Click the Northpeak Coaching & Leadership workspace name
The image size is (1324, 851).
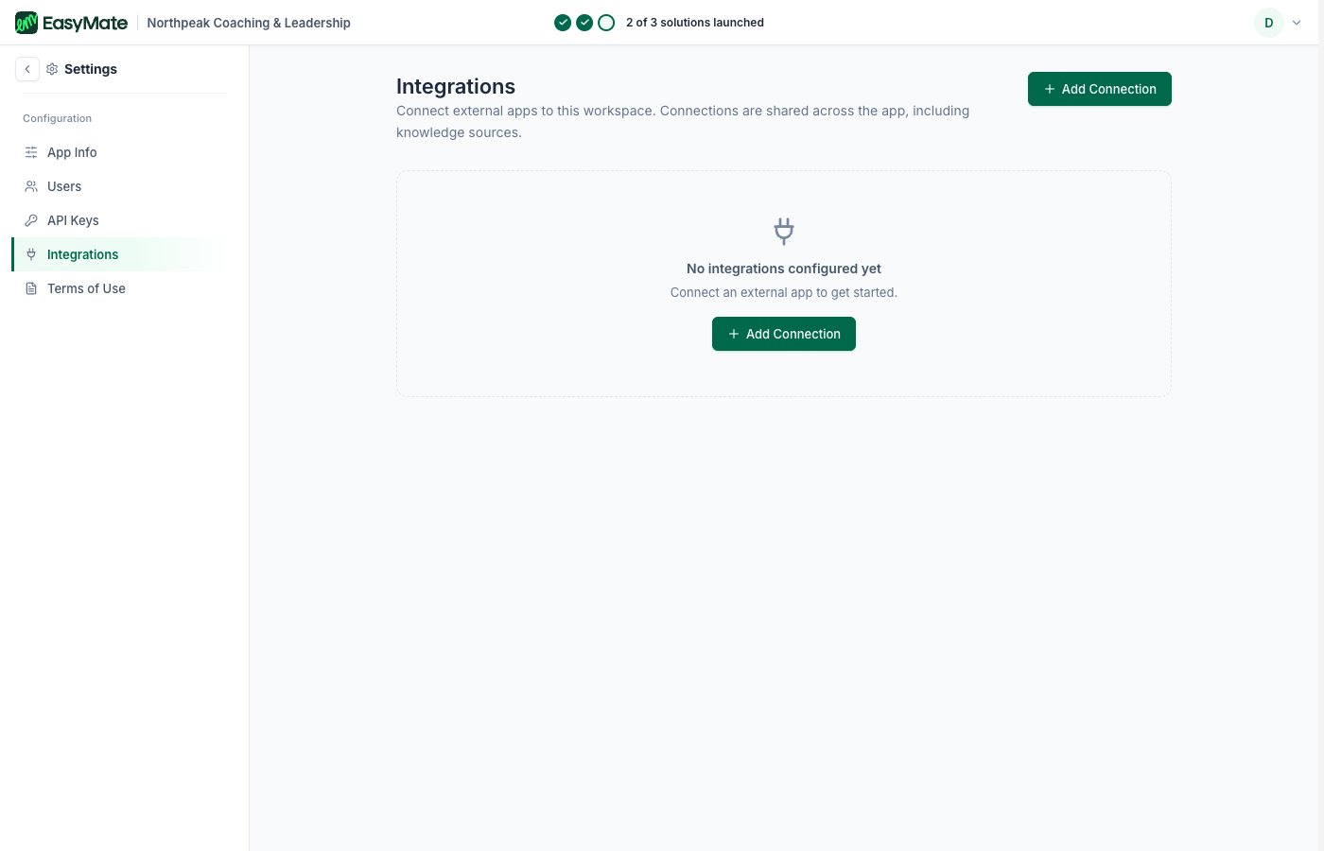(249, 23)
